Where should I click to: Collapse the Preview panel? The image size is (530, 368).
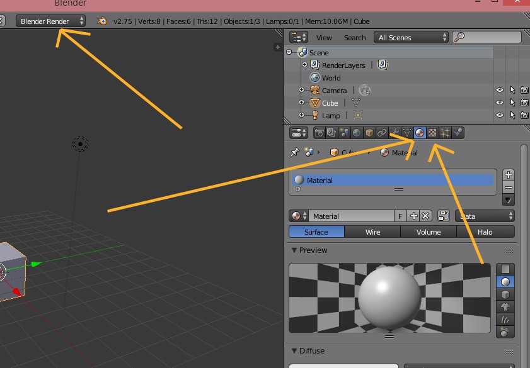(294, 250)
